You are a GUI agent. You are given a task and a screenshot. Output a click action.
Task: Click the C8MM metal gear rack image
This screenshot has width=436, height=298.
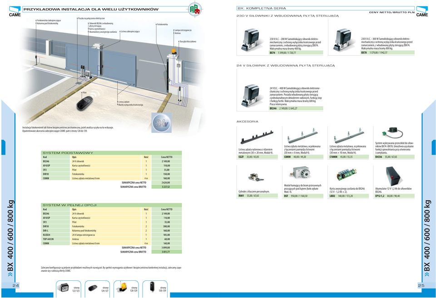pyautogui.click(x=302, y=136)
